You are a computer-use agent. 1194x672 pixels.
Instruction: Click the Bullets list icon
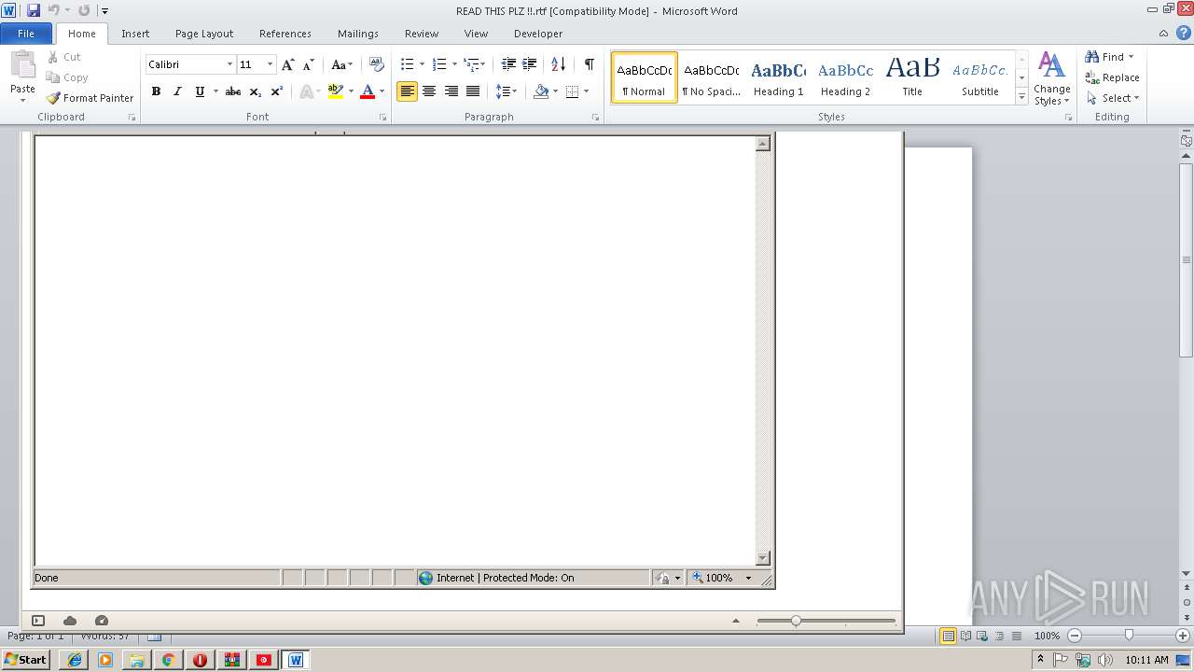tap(407, 64)
